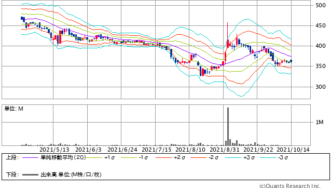The width and height of the screenshot is (331, 188).
Task: Click the 下段 legend row label
Action: 12,174
